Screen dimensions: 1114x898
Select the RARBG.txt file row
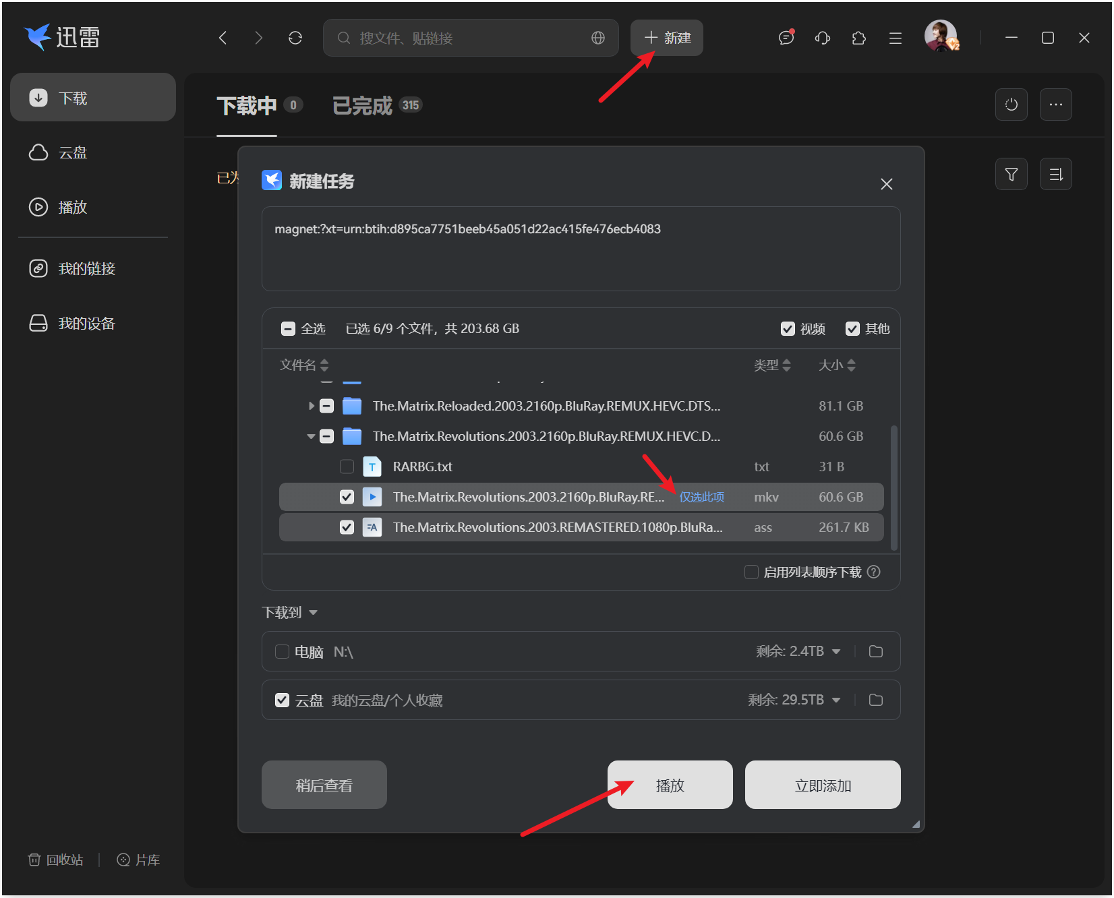click(x=581, y=467)
